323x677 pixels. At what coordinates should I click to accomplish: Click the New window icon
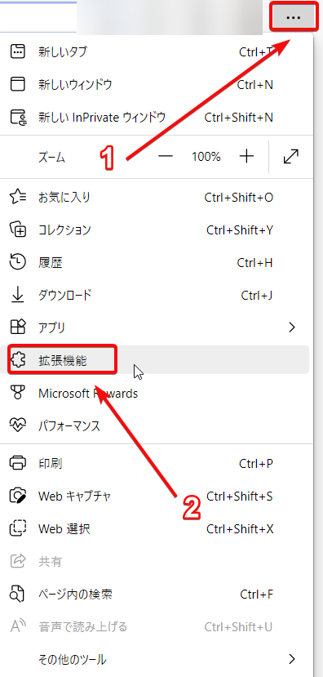(x=18, y=84)
